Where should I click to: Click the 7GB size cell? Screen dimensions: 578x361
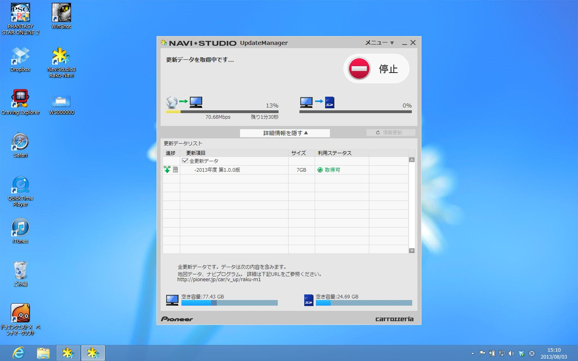click(301, 170)
